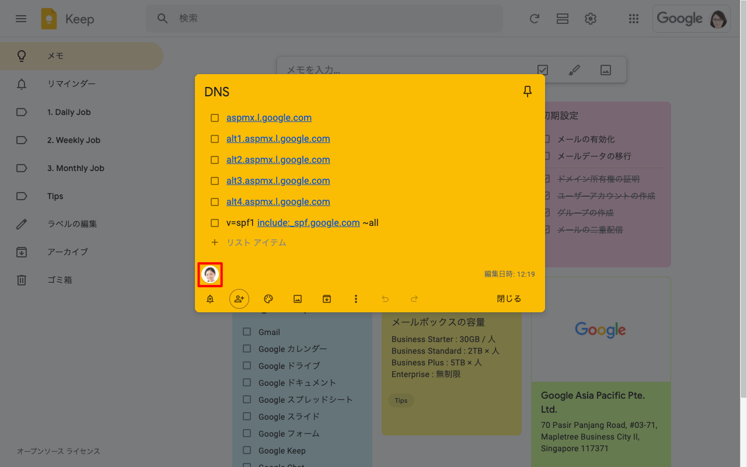Click the Google Asia Pacific Pte. Ltd. title
This screenshot has height=467, width=747.
[x=593, y=402]
